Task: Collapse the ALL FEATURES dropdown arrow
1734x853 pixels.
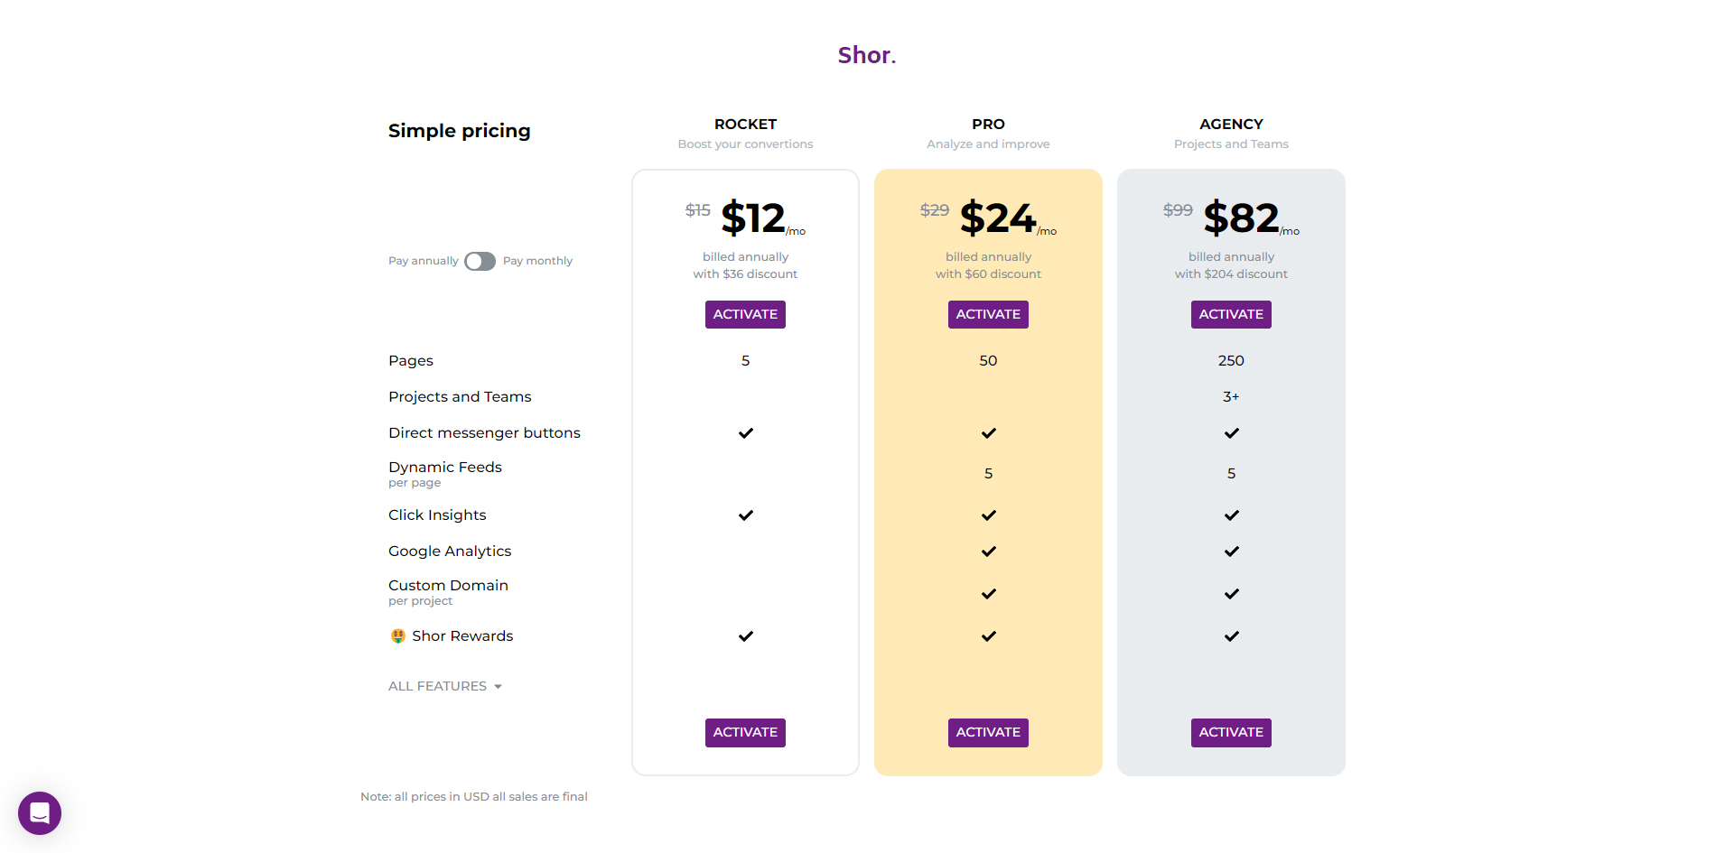Action: [498, 686]
